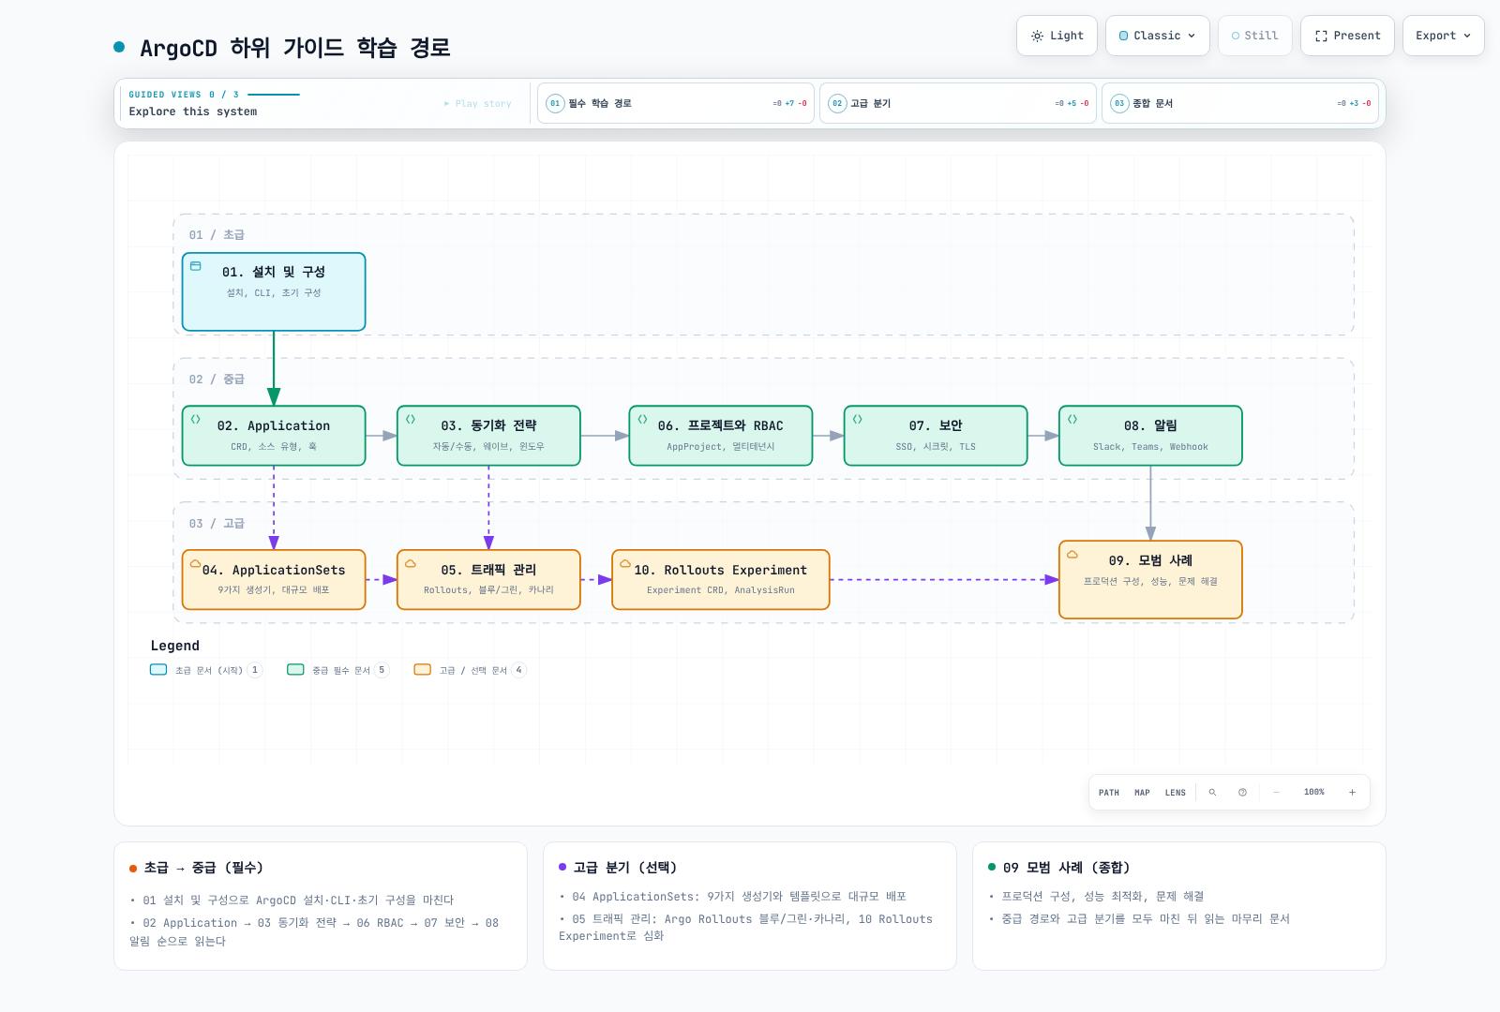Open the 고급 분기 (선택) card heading
The width and height of the screenshot is (1500, 1012).
click(x=625, y=868)
